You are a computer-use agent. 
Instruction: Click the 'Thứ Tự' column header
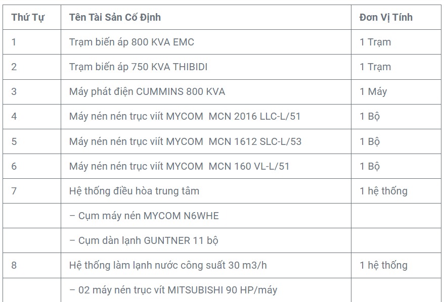28,17
